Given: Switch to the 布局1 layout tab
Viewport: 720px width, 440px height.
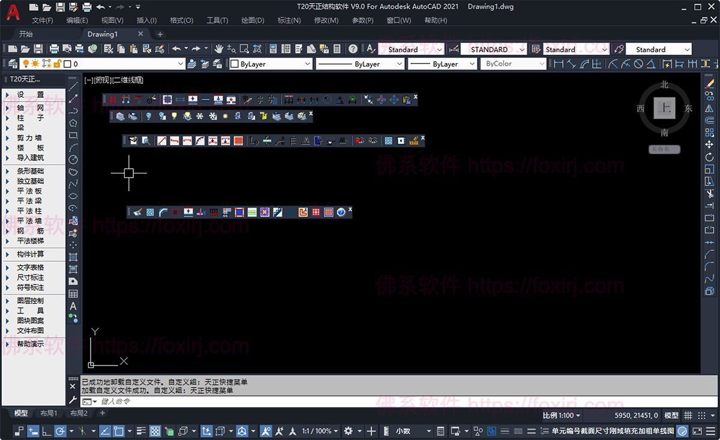Looking at the screenshot, I should click(x=48, y=415).
